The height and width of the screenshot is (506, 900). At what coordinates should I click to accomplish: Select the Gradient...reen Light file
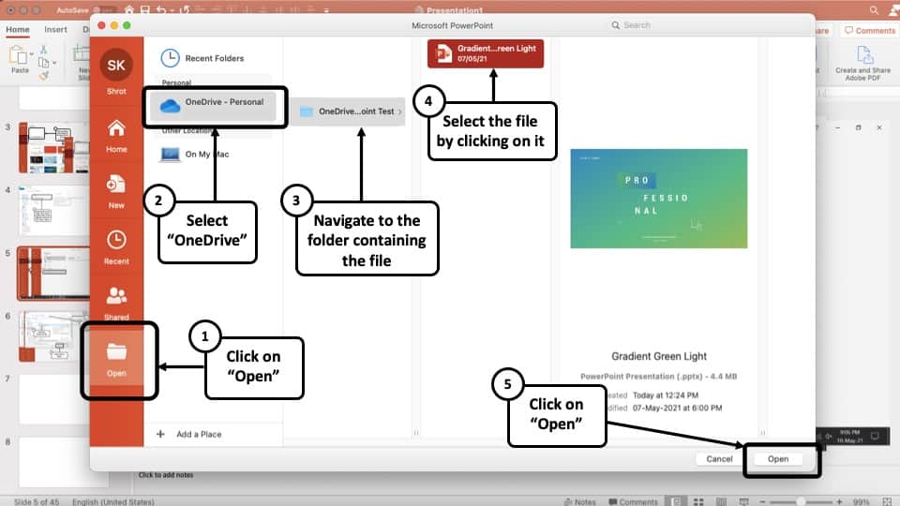coord(486,54)
